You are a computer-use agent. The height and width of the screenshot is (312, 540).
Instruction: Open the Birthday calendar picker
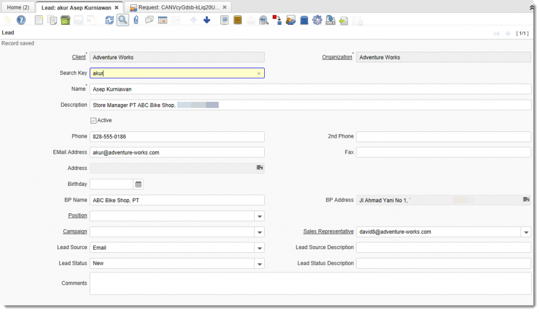[x=138, y=184]
